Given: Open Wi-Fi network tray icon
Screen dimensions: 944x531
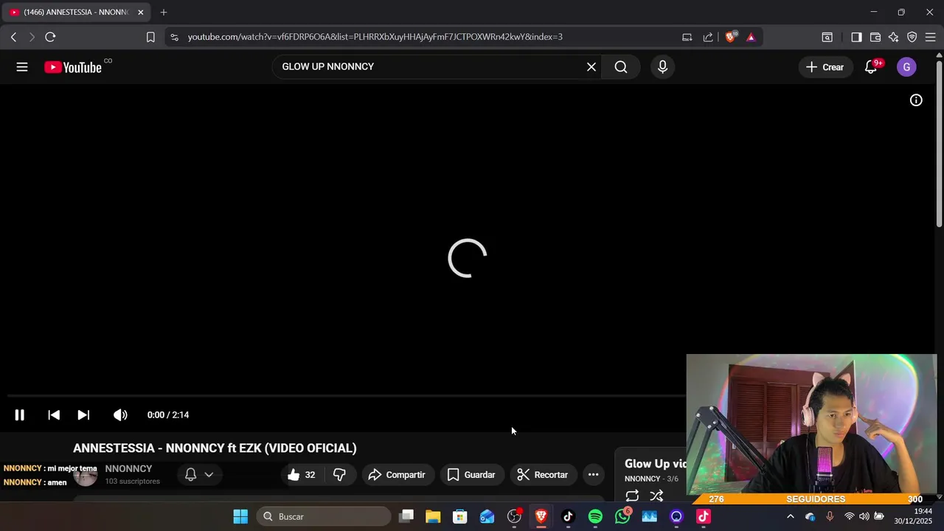Looking at the screenshot, I should [x=849, y=517].
